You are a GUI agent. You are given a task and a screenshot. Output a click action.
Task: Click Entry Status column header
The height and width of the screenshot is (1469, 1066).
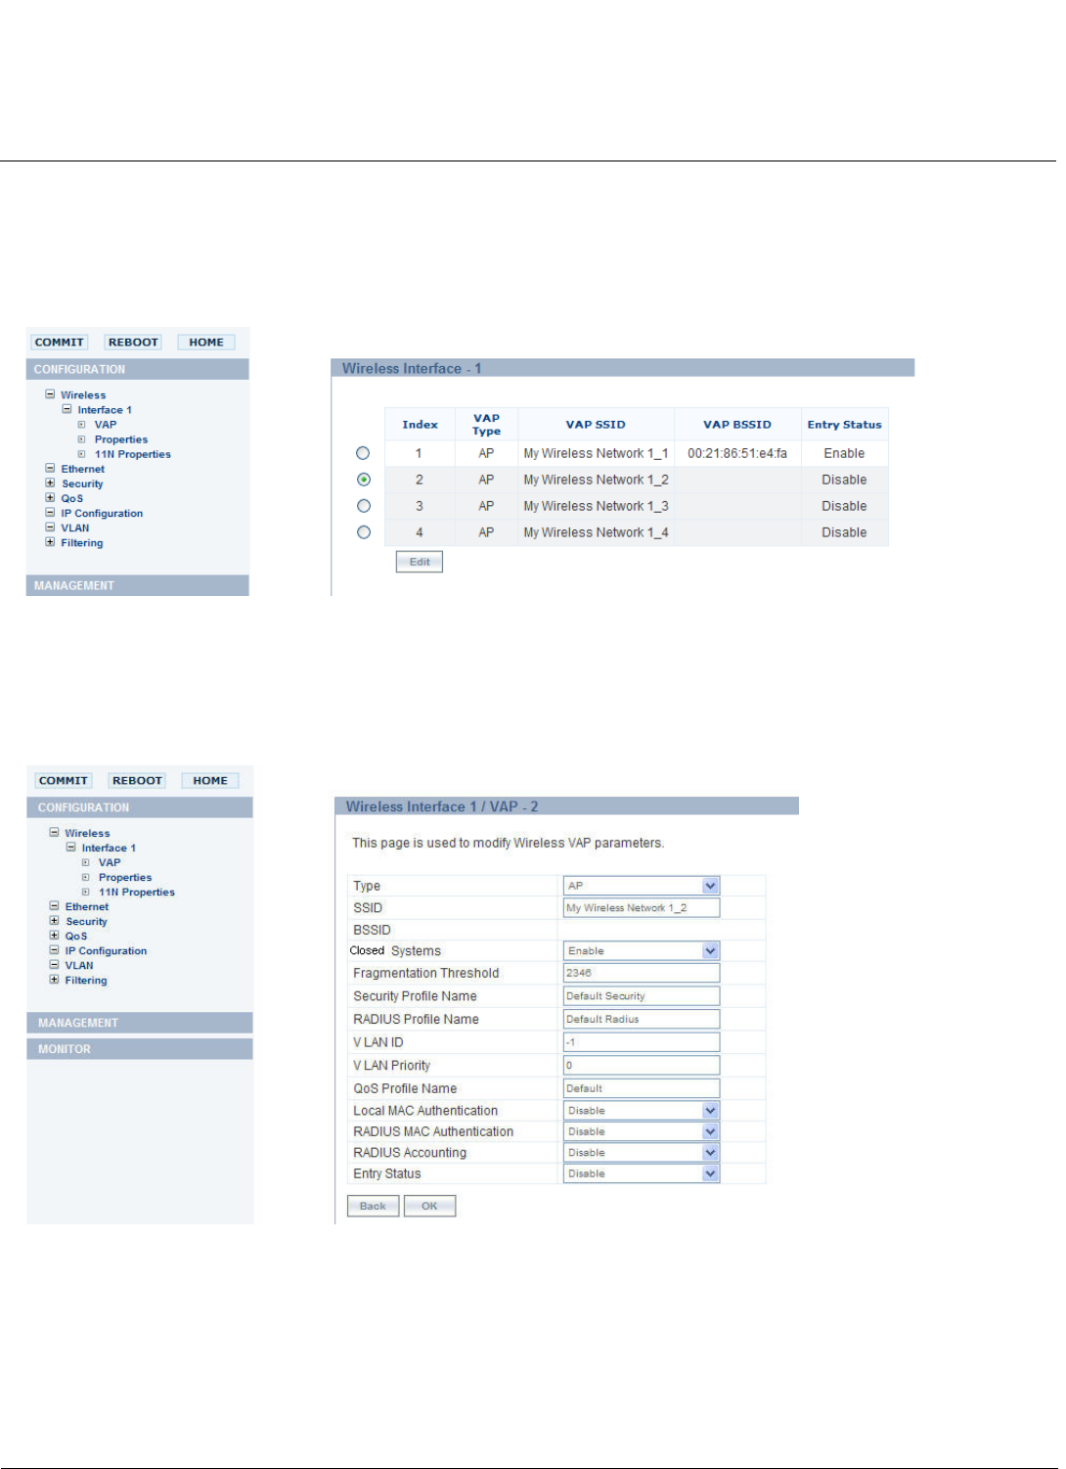coord(844,425)
